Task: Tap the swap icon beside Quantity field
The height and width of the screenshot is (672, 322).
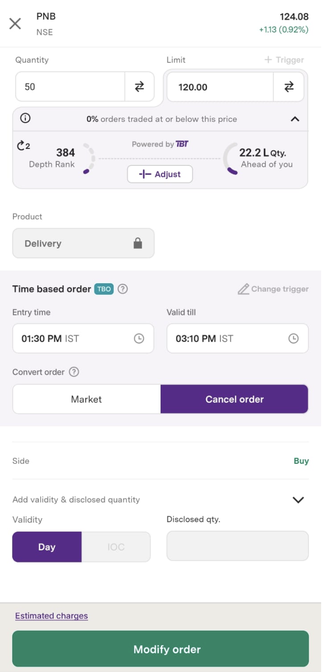Action: 139,87
